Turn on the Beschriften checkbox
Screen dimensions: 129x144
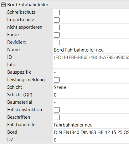[57, 117]
